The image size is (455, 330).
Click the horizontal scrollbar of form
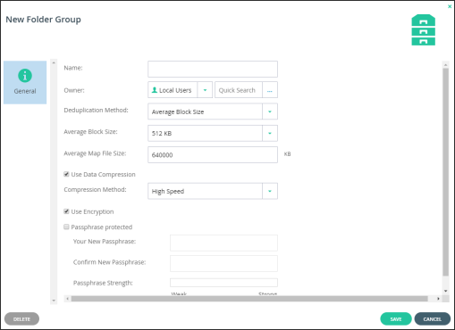(249, 299)
